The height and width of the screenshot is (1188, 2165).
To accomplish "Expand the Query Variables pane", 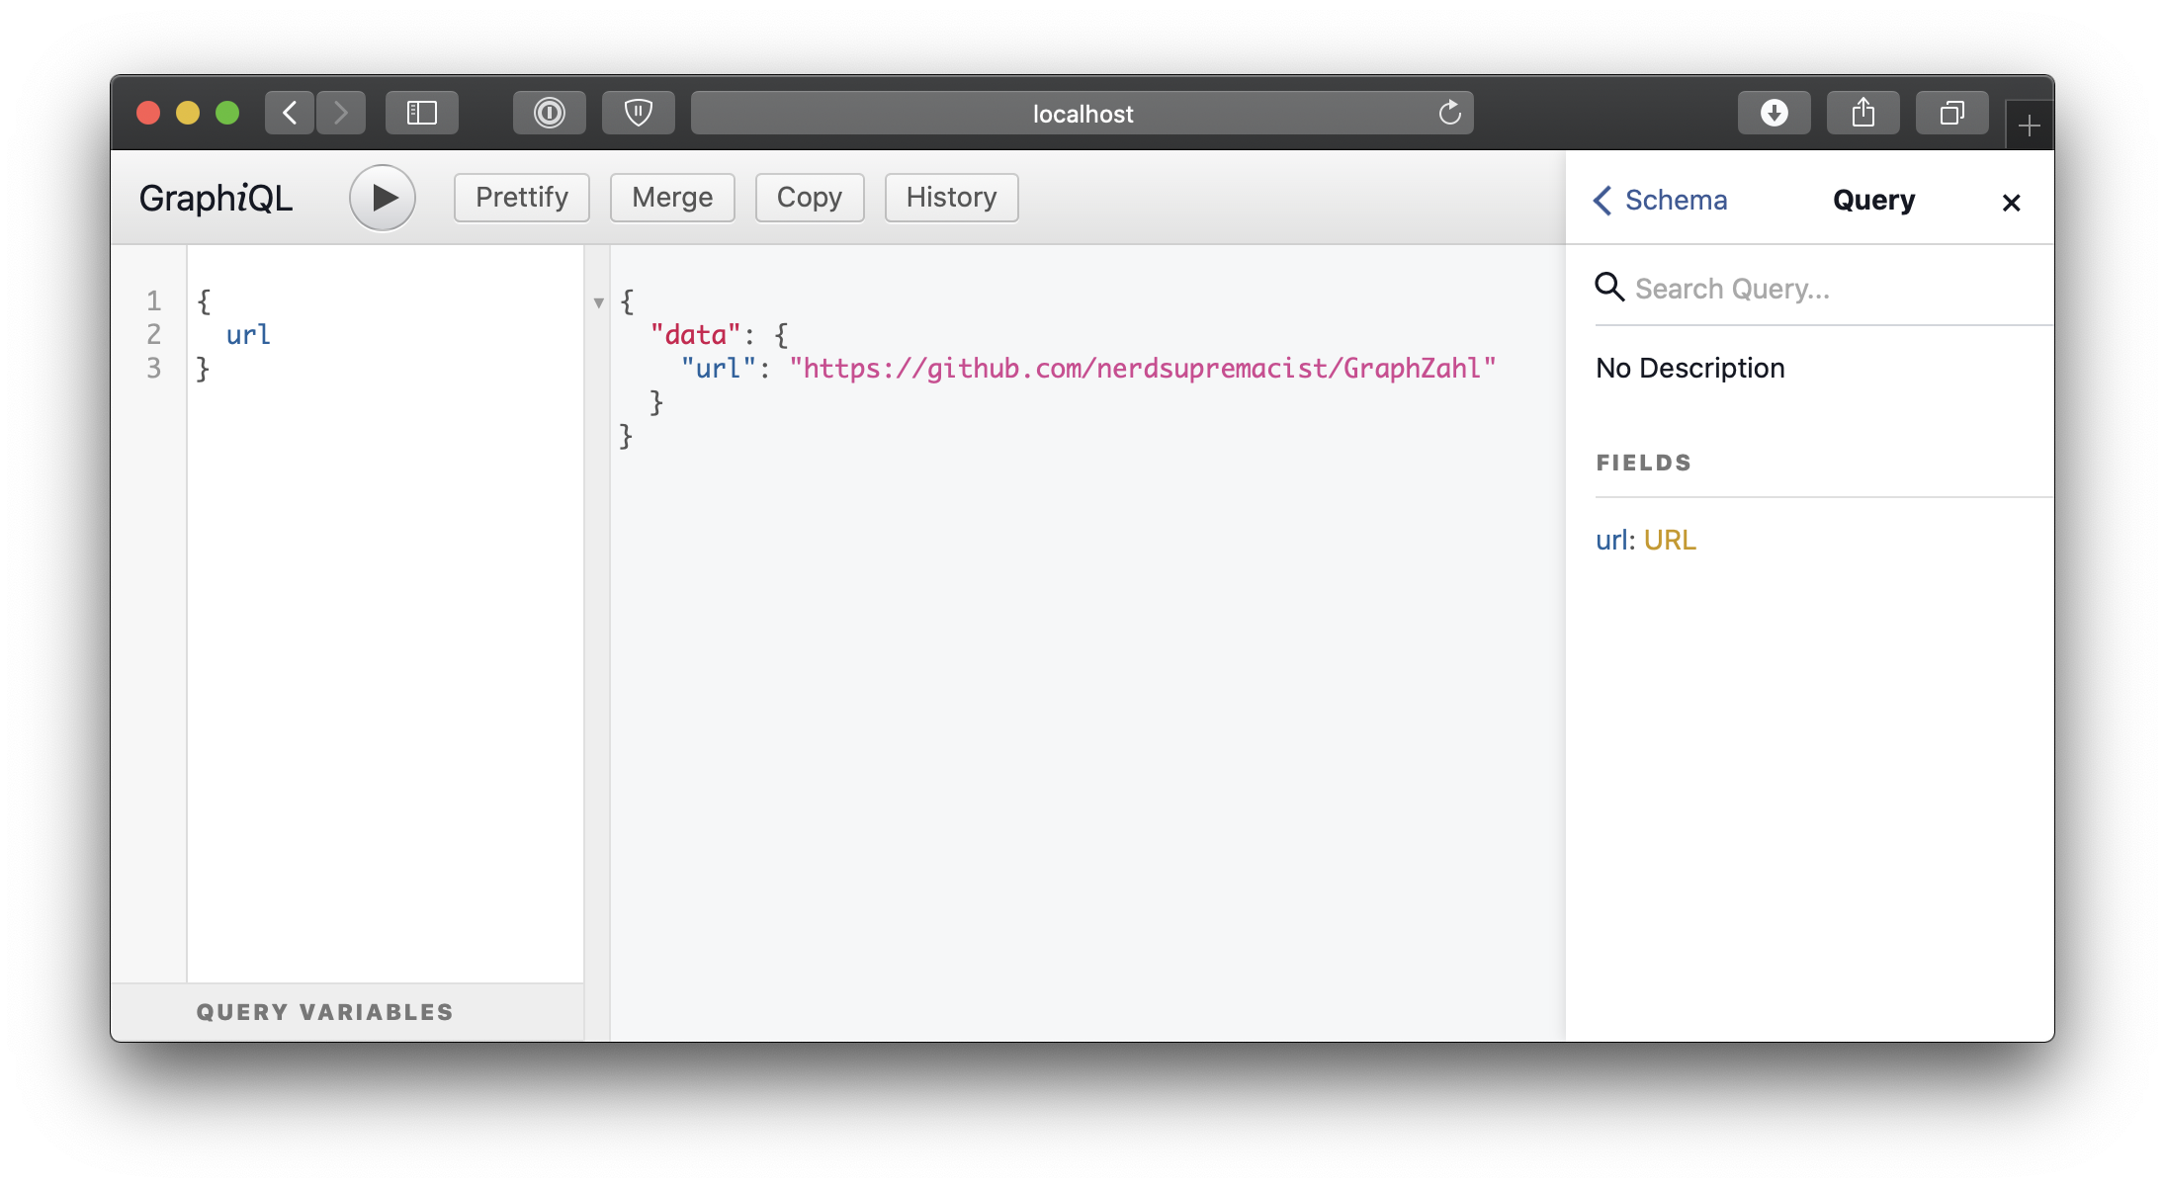I will [x=324, y=1012].
